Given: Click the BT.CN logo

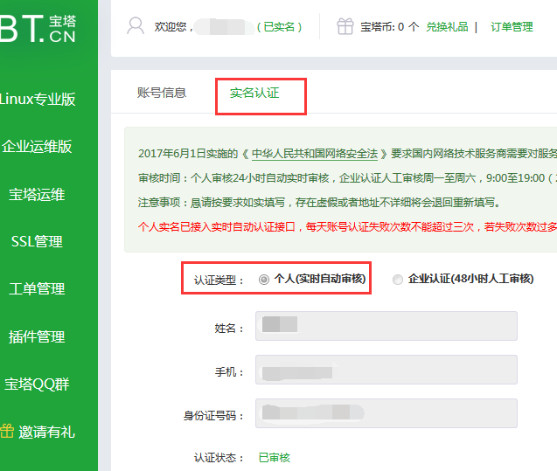Looking at the screenshot, I should pos(38,29).
